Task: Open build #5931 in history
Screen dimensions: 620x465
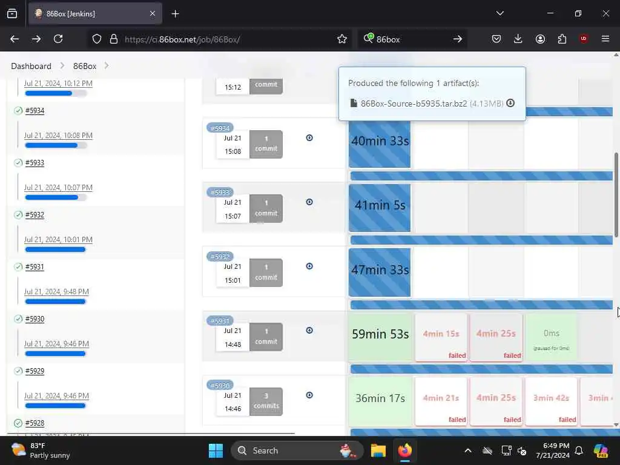Action: (35, 267)
